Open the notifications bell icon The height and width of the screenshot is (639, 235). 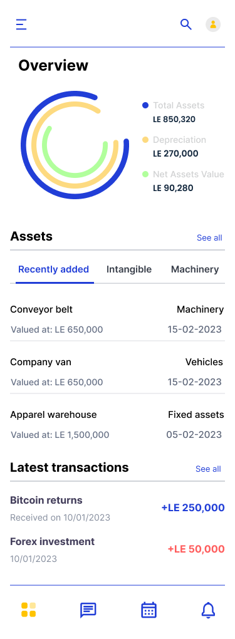coord(208,610)
